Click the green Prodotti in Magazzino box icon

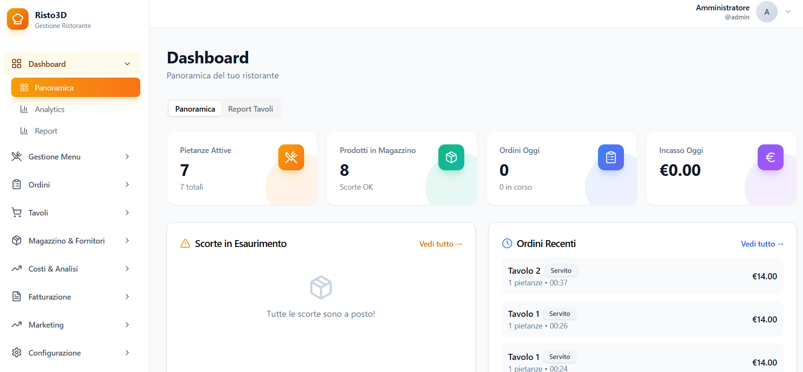point(451,157)
